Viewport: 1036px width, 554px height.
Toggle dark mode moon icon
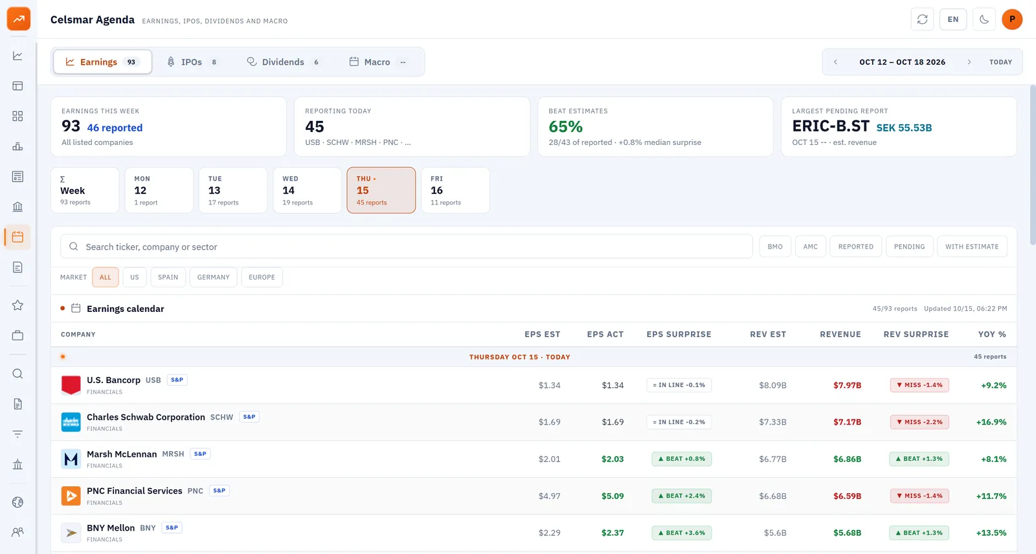pos(984,19)
